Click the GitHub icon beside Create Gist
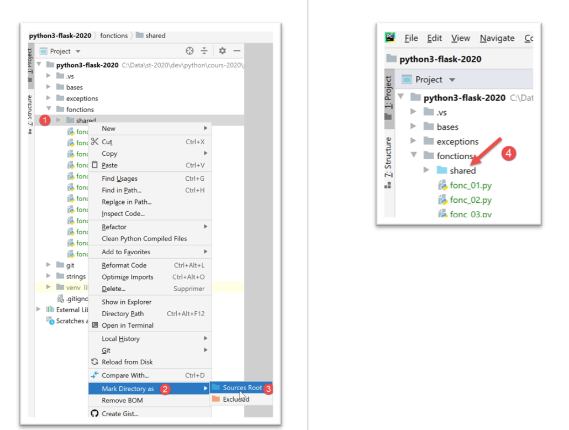 point(94,413)
